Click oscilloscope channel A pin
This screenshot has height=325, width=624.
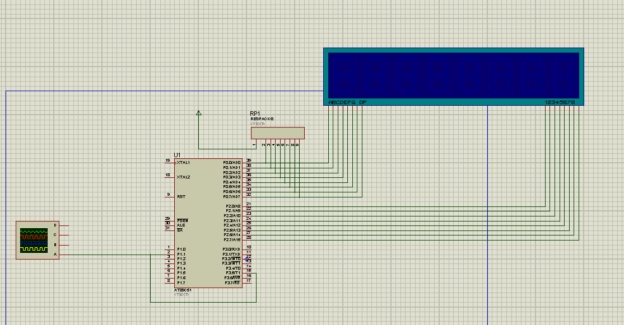[64, 255]
